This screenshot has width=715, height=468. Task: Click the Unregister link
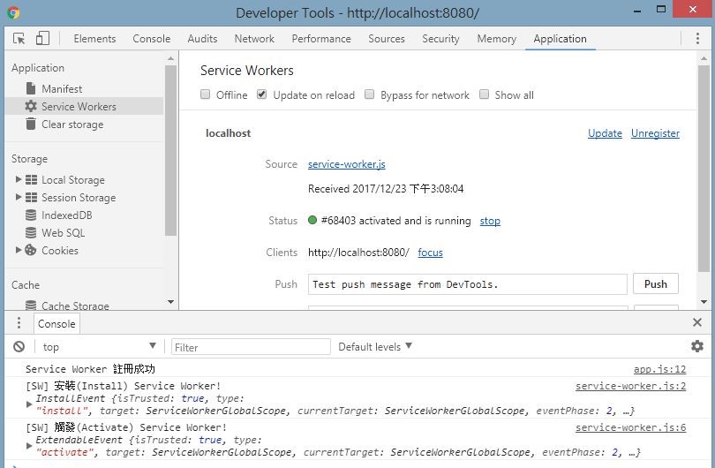point(655,133)
